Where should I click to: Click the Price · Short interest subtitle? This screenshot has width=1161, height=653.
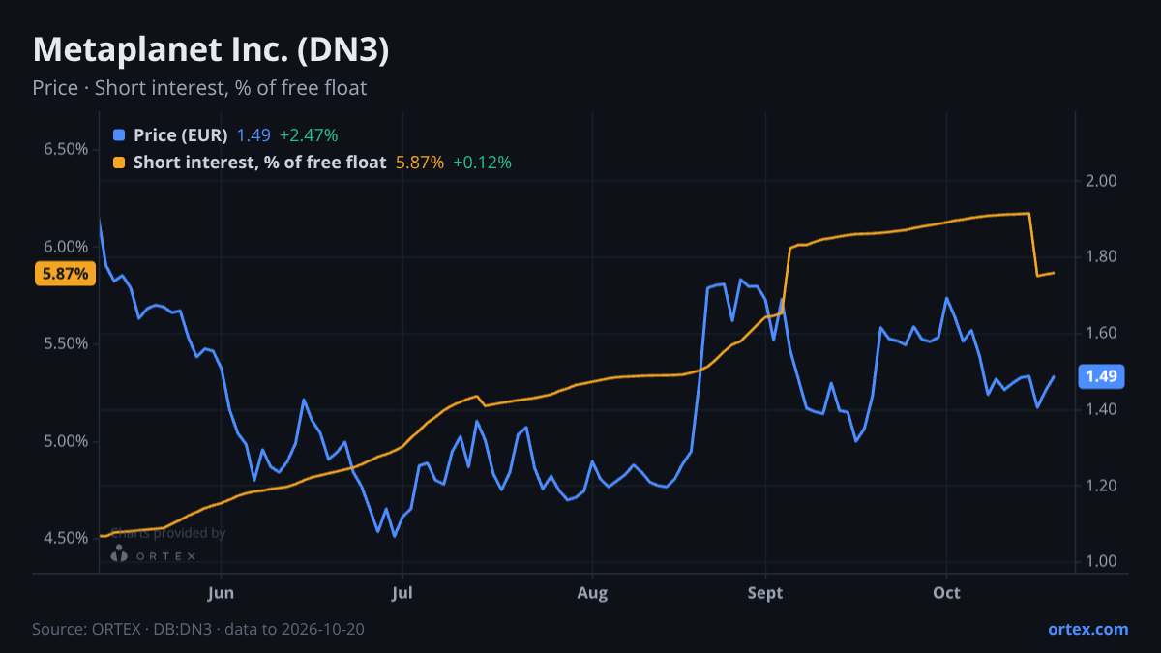199,88
